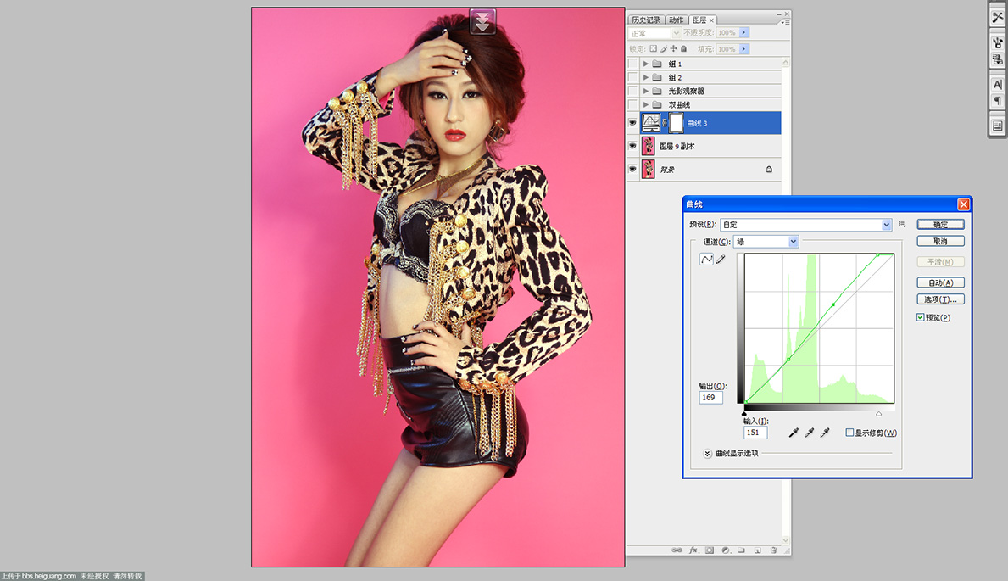The width and height of the screenshot is (1008, 581).
Task: Click the link layers icon in Layers panel
Action: point(677,550)
